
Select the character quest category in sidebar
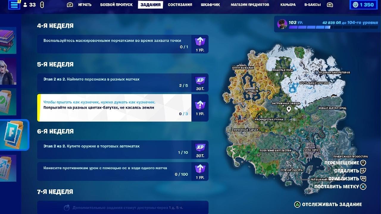8,71
